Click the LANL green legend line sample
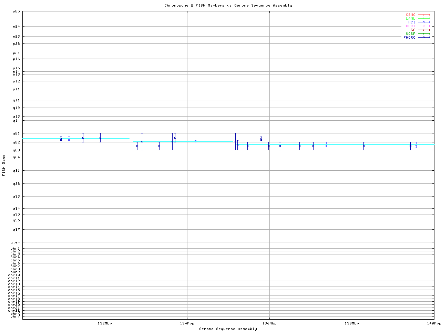The image size is (441, 331). [x=424, y=19]
